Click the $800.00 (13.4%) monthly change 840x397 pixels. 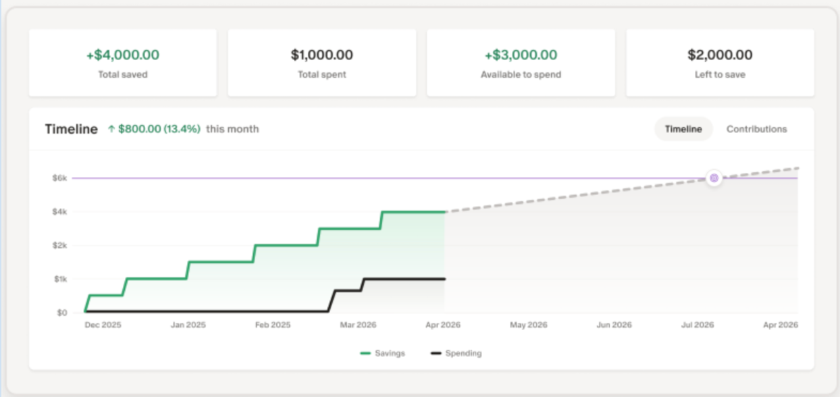tap(159, 129)
